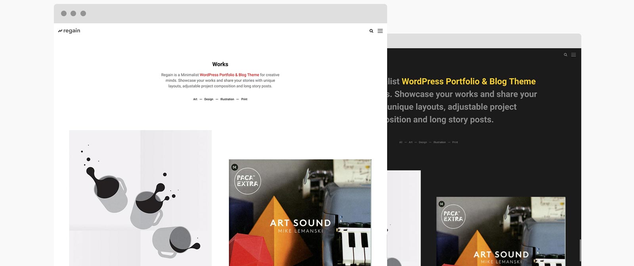The width and height of the screenshot is (634, 266).
Task: Open search in the light theme header
Action: 371,31
